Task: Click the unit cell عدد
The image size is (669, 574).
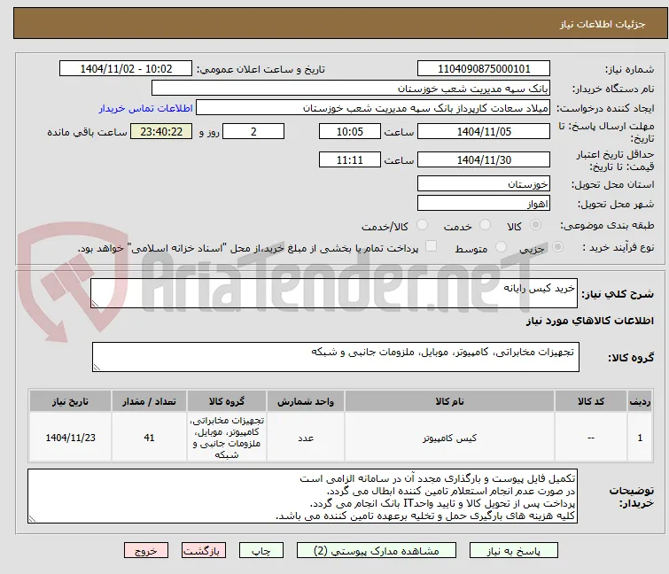Action: pos(306,438)
